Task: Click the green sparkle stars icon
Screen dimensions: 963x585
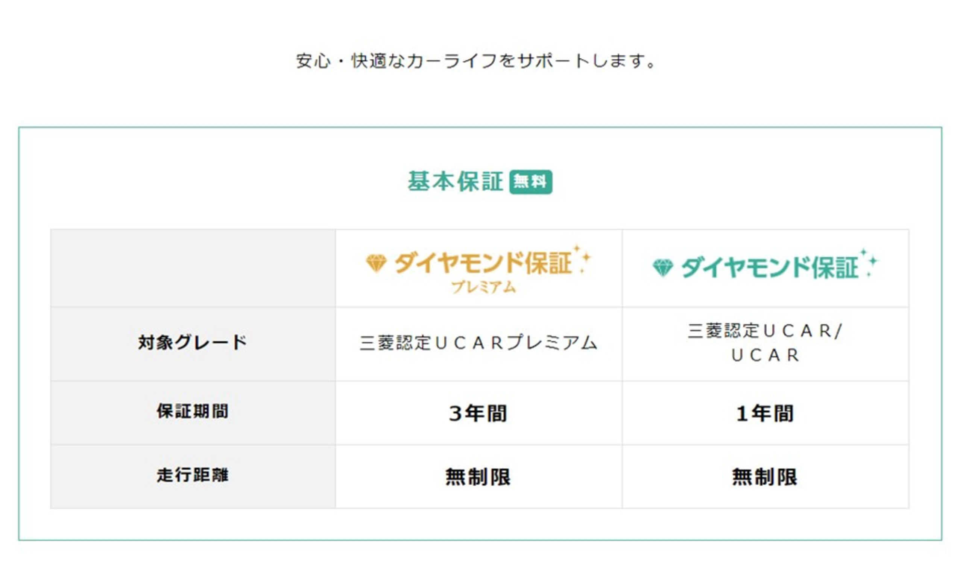Action: [869, 262]
